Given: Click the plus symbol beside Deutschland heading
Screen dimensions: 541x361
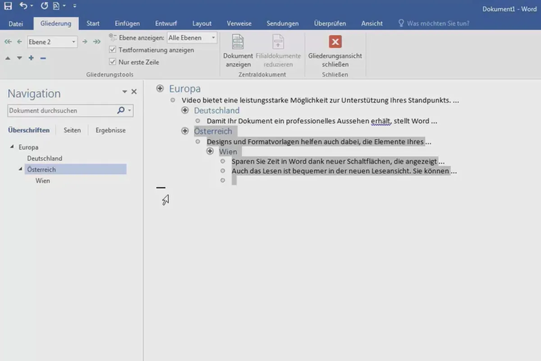Looking at the screenshot, I should point(185,110).
